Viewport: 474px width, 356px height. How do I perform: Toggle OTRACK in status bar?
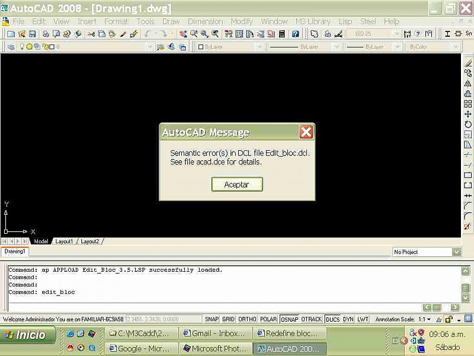[312, 319]
